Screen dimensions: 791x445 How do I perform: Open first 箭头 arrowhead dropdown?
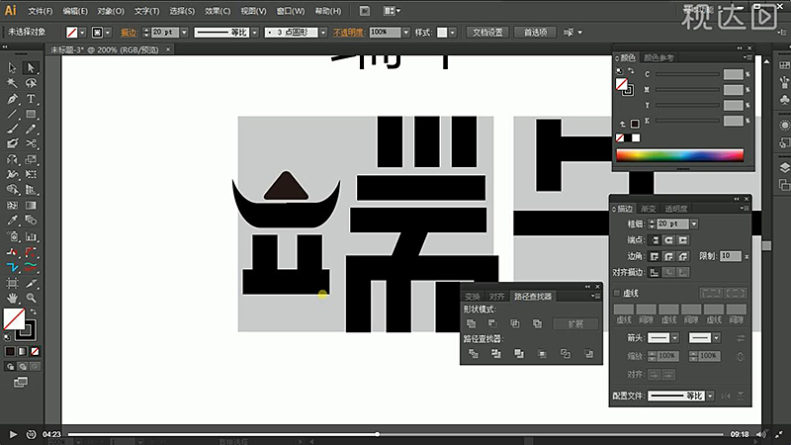[675, 337]
